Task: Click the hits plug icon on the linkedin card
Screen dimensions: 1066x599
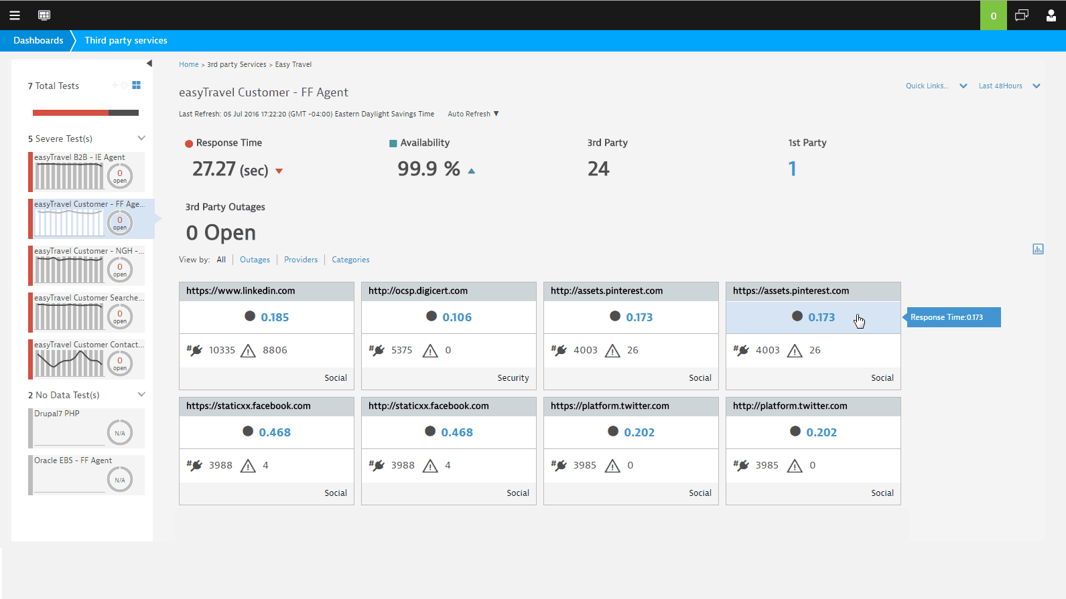Action: [194, 350]
